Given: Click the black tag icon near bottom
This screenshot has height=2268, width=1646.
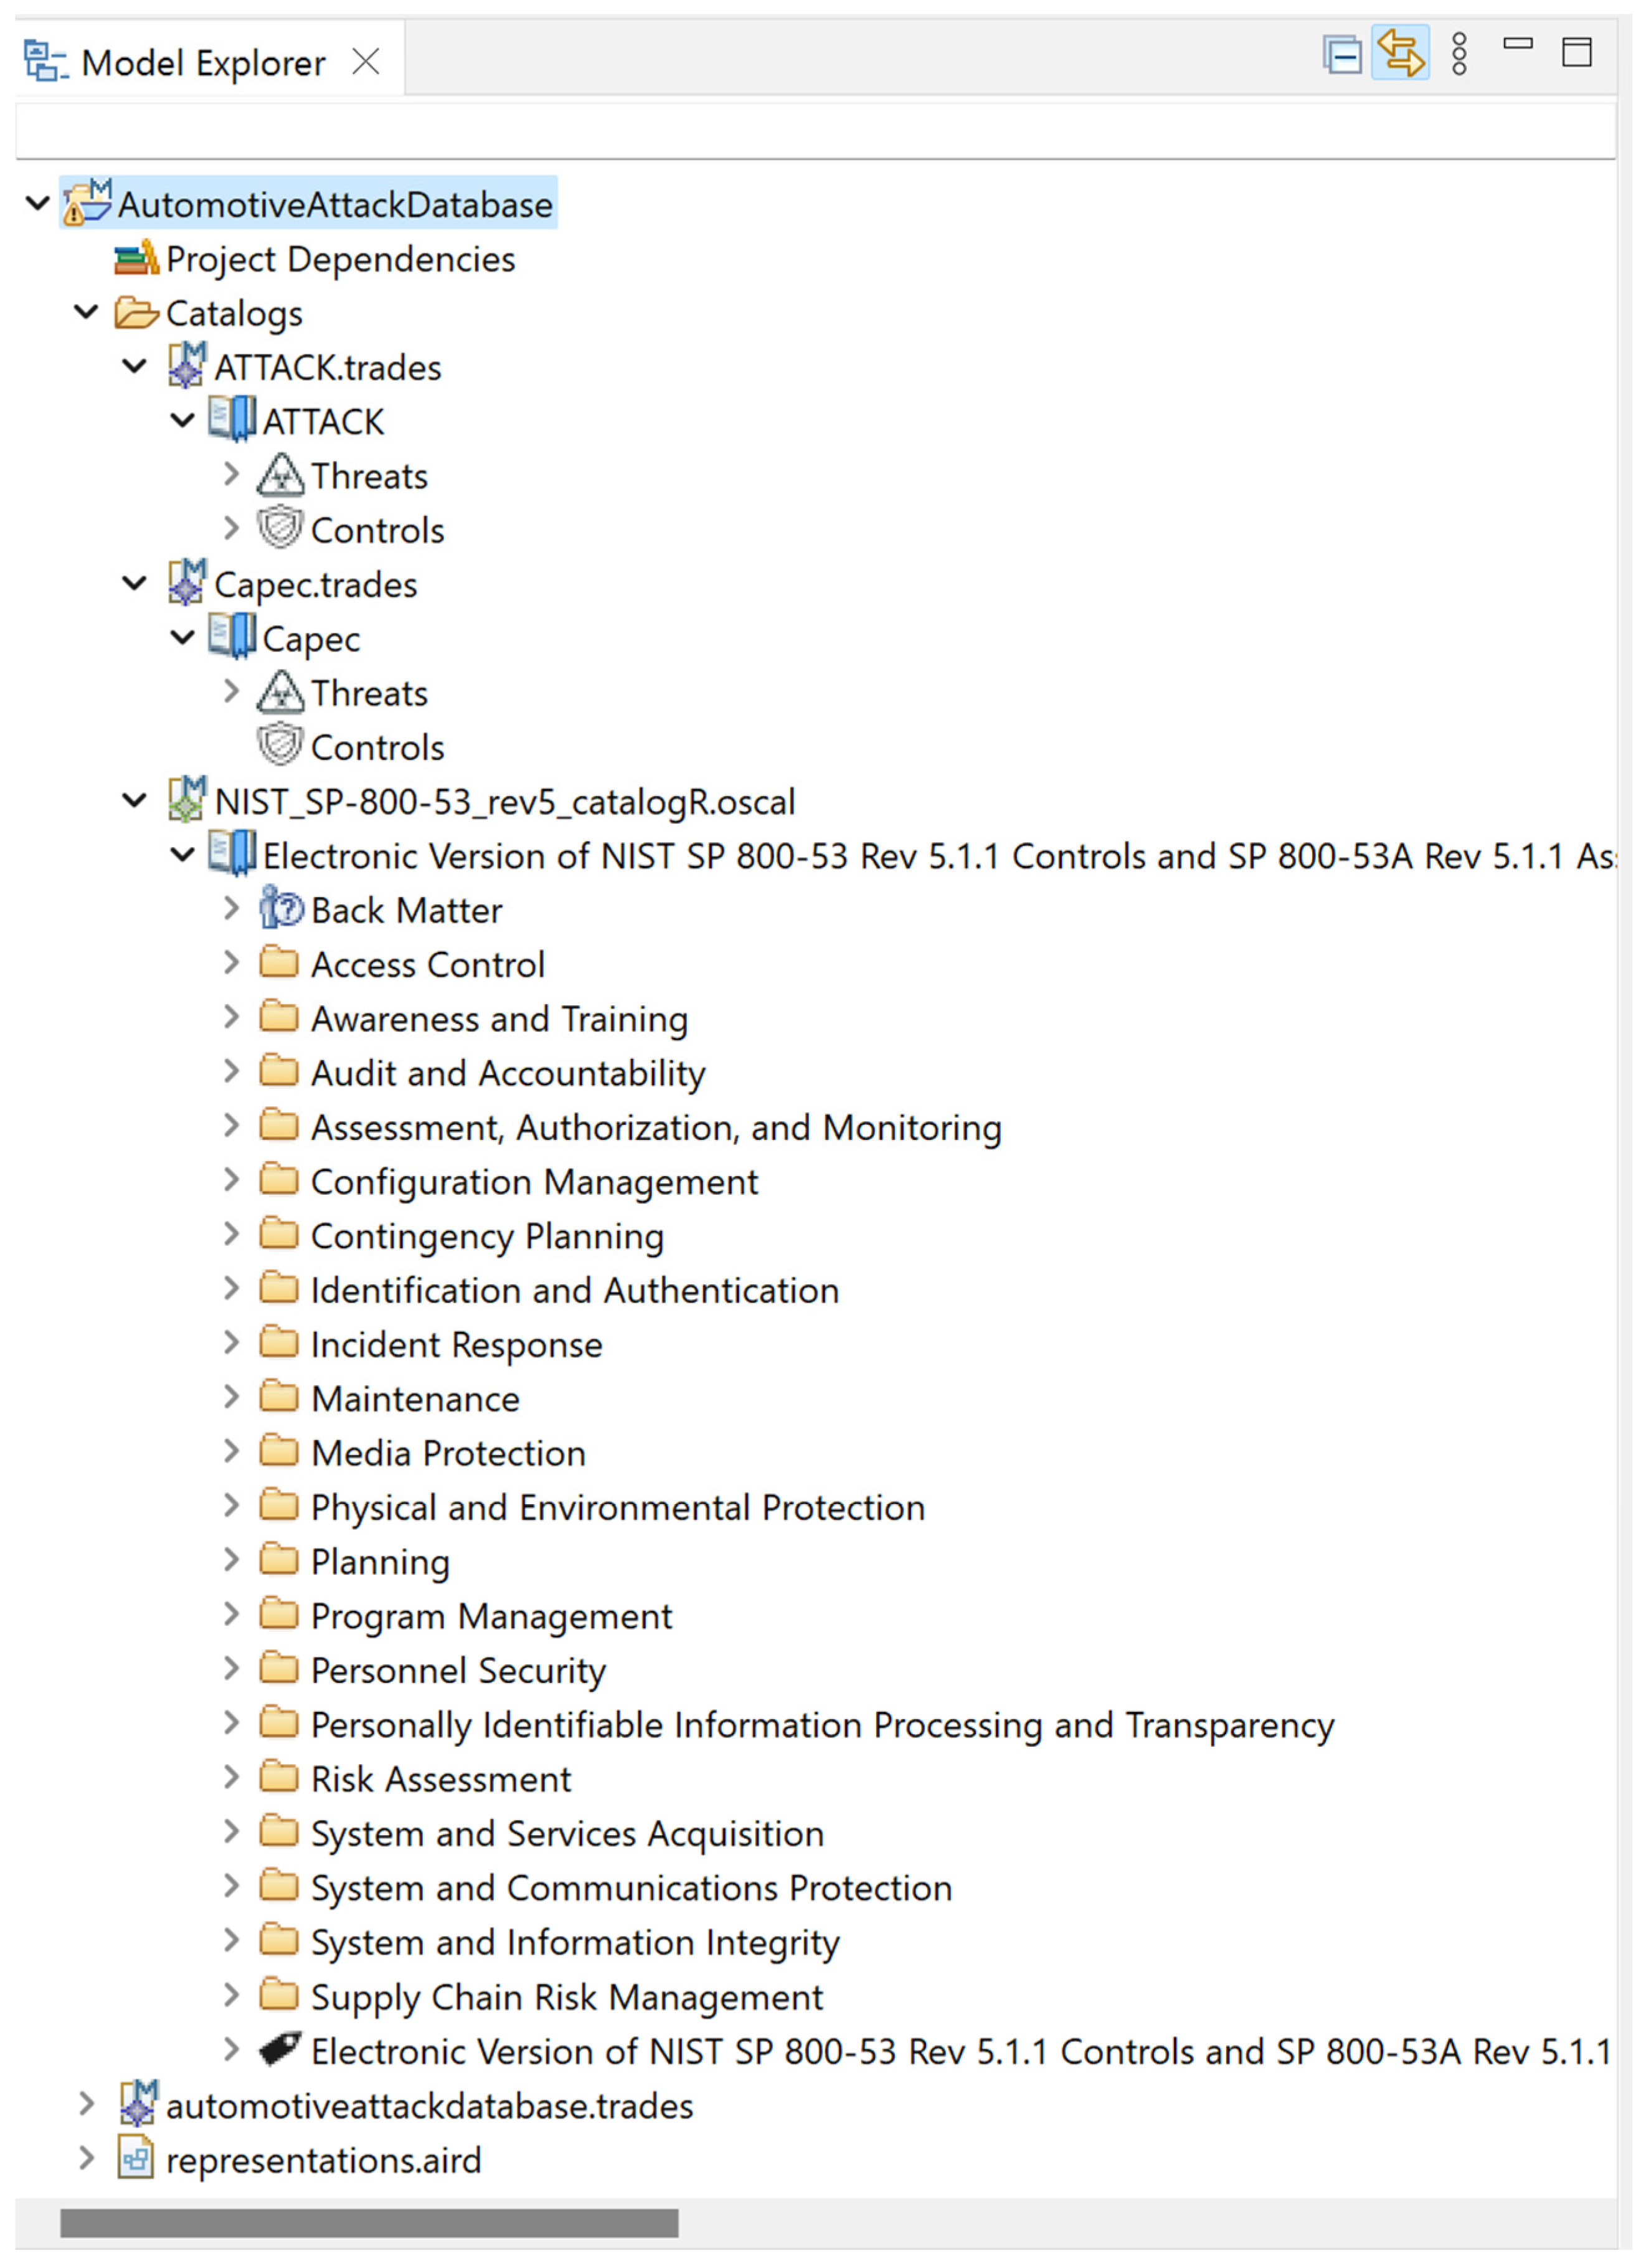Looking at the screenshot, I should tap(280, 2051).
